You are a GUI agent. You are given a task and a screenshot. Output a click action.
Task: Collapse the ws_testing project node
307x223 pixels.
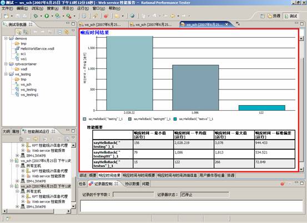tap(6, 74)
